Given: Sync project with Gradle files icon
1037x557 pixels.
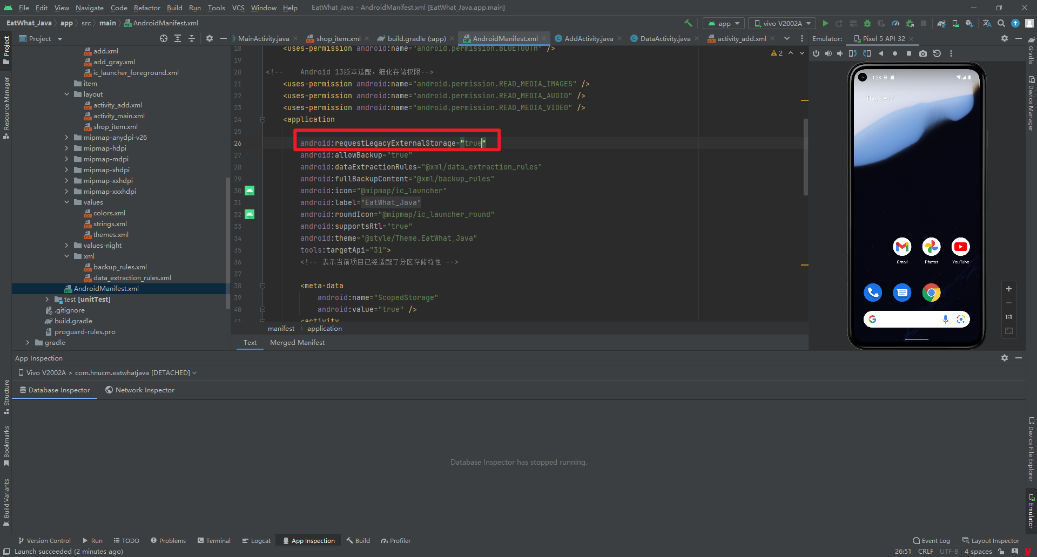Looking at the screenshot, I should tap(941, 23).
